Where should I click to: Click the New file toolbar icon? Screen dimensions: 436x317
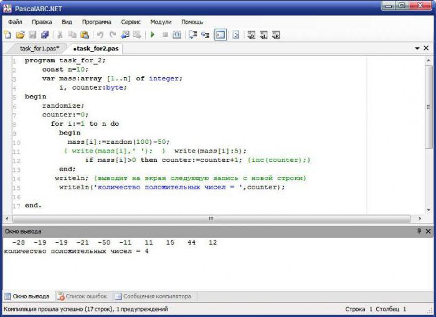tap(7, 35)
